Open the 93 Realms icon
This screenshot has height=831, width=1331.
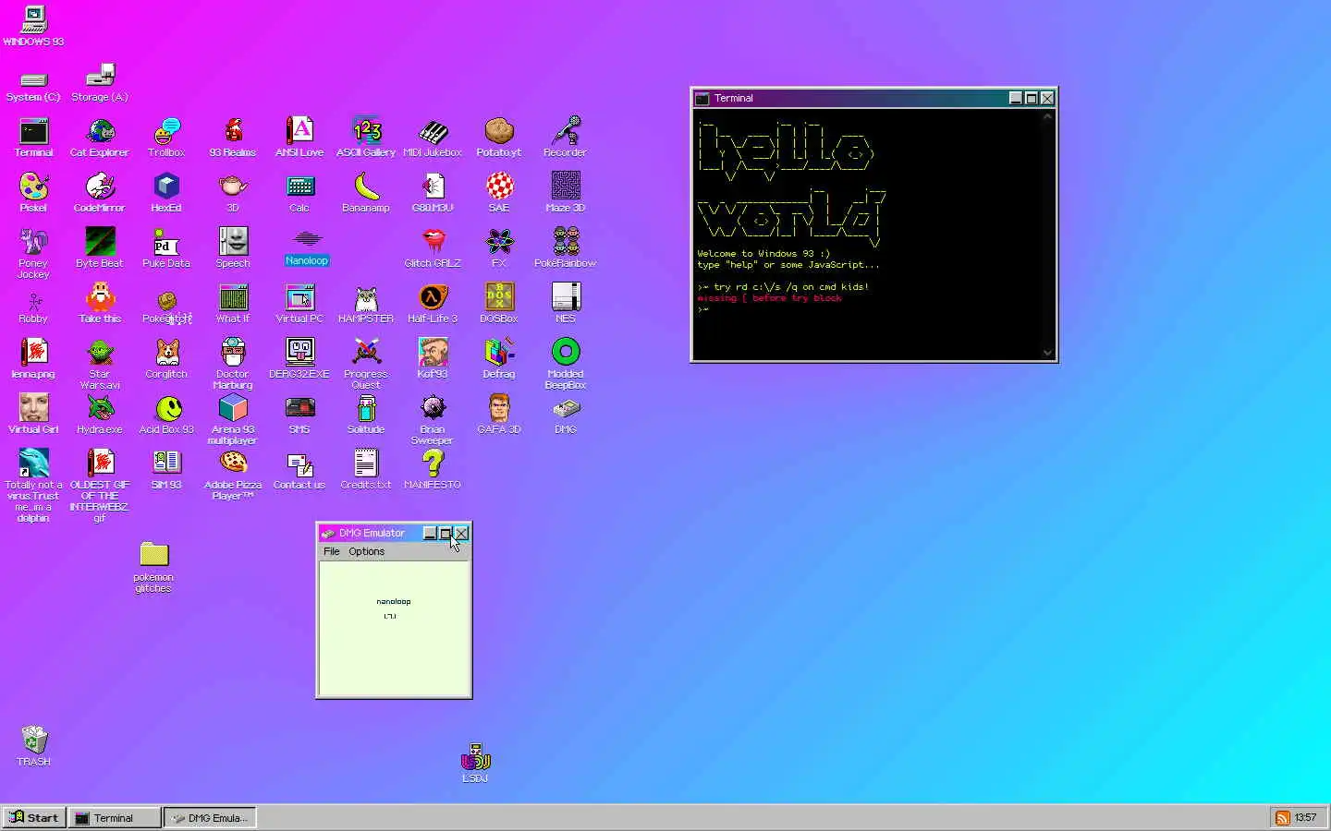(233, 138)
